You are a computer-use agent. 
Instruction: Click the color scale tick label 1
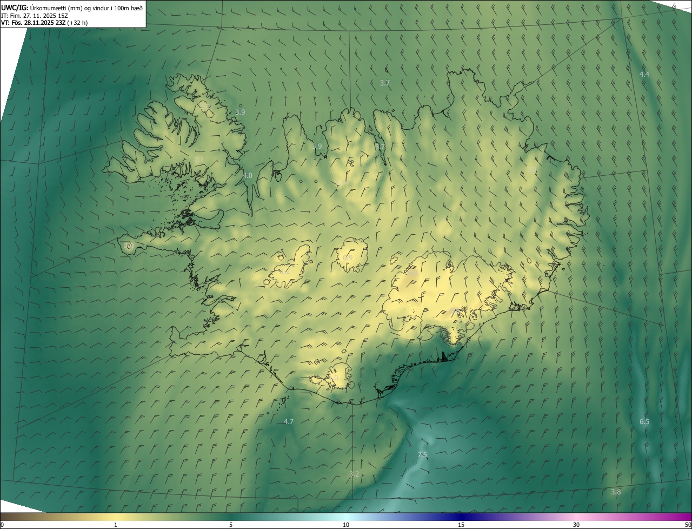pos(116,525)
